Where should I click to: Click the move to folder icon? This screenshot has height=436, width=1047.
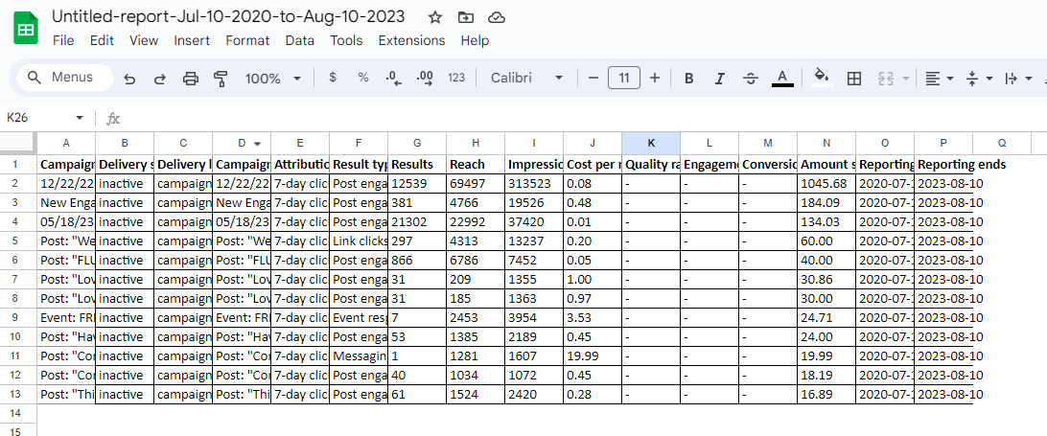(466, 17)
